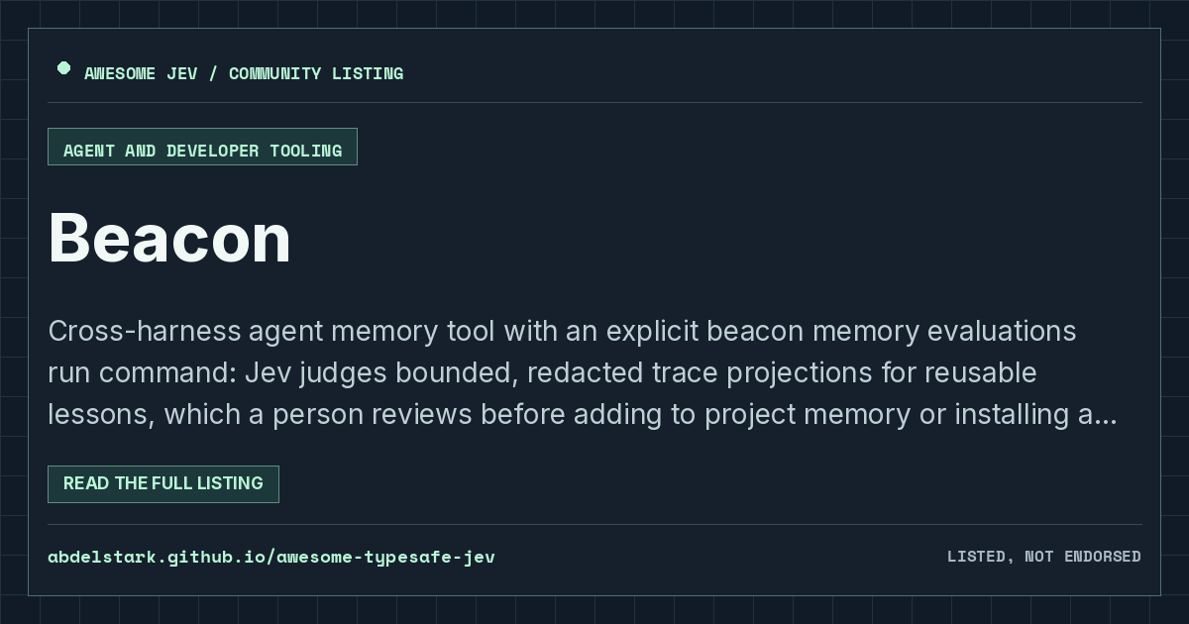Open the abdelstark.github.io/awesome-typesafe-jev link
Viewport: 1189px width, 624px height.
coord(271,557)
